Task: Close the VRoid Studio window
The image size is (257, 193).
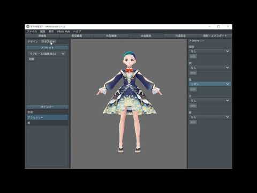Action: [228, 26]
